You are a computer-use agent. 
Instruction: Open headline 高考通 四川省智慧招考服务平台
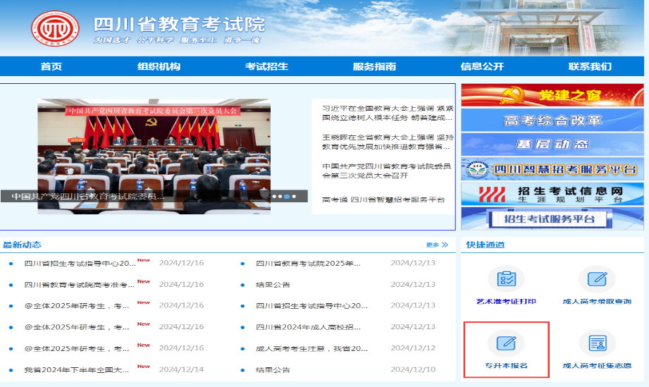(x=383, y=199)
